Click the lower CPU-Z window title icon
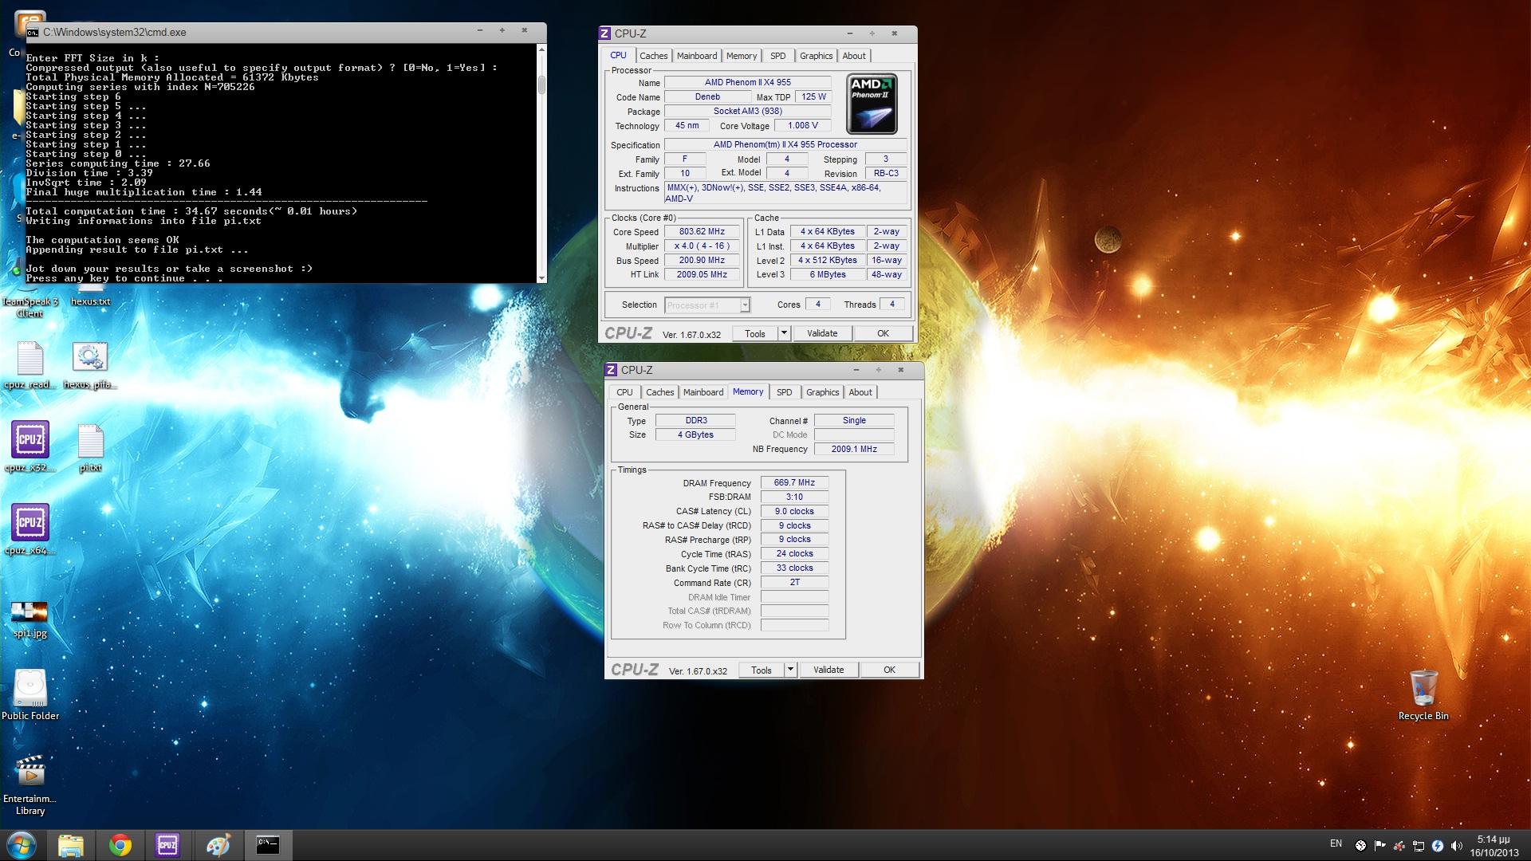Image resolution: width=1531 pixels, height=861 pixels. click(x=612, y=370)
